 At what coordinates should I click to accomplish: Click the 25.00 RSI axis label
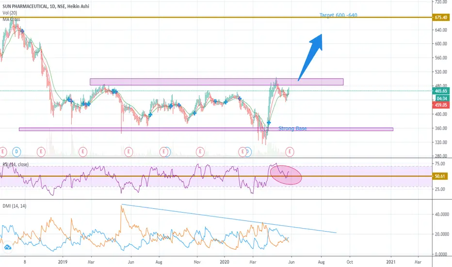(x=440, y=189)
